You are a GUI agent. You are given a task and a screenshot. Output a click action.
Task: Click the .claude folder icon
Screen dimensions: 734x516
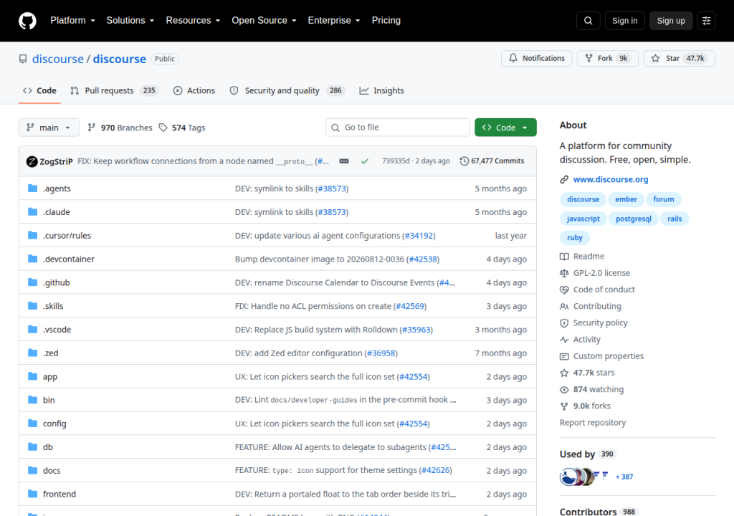(x=33, y=211)
